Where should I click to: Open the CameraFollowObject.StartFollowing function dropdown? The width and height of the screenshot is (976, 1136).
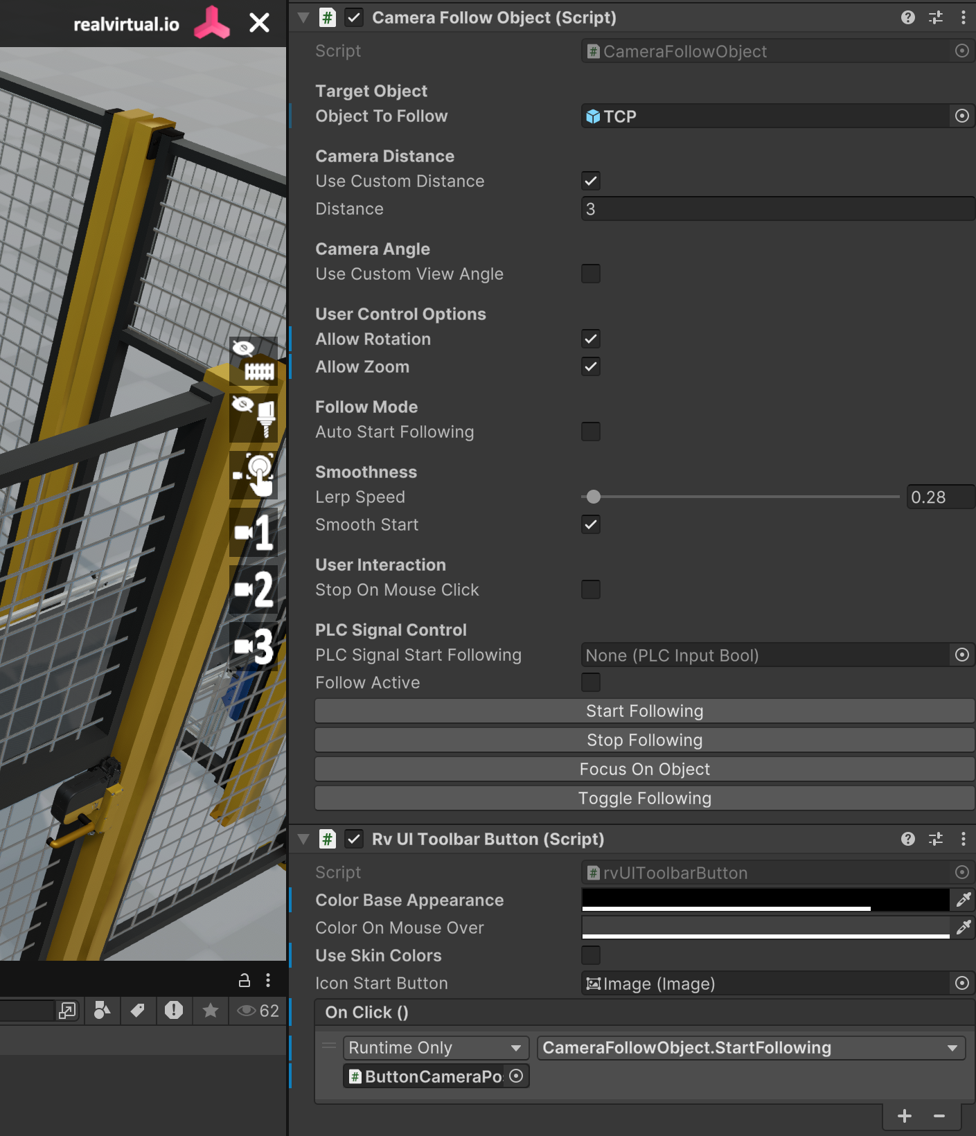(x=751, y=1047)
